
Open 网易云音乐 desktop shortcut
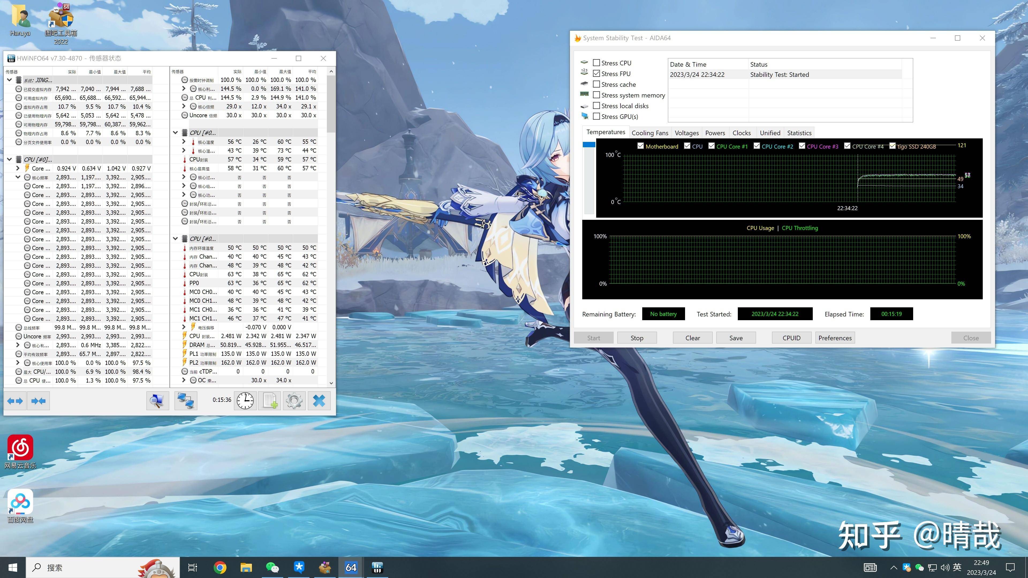(20, 452)
